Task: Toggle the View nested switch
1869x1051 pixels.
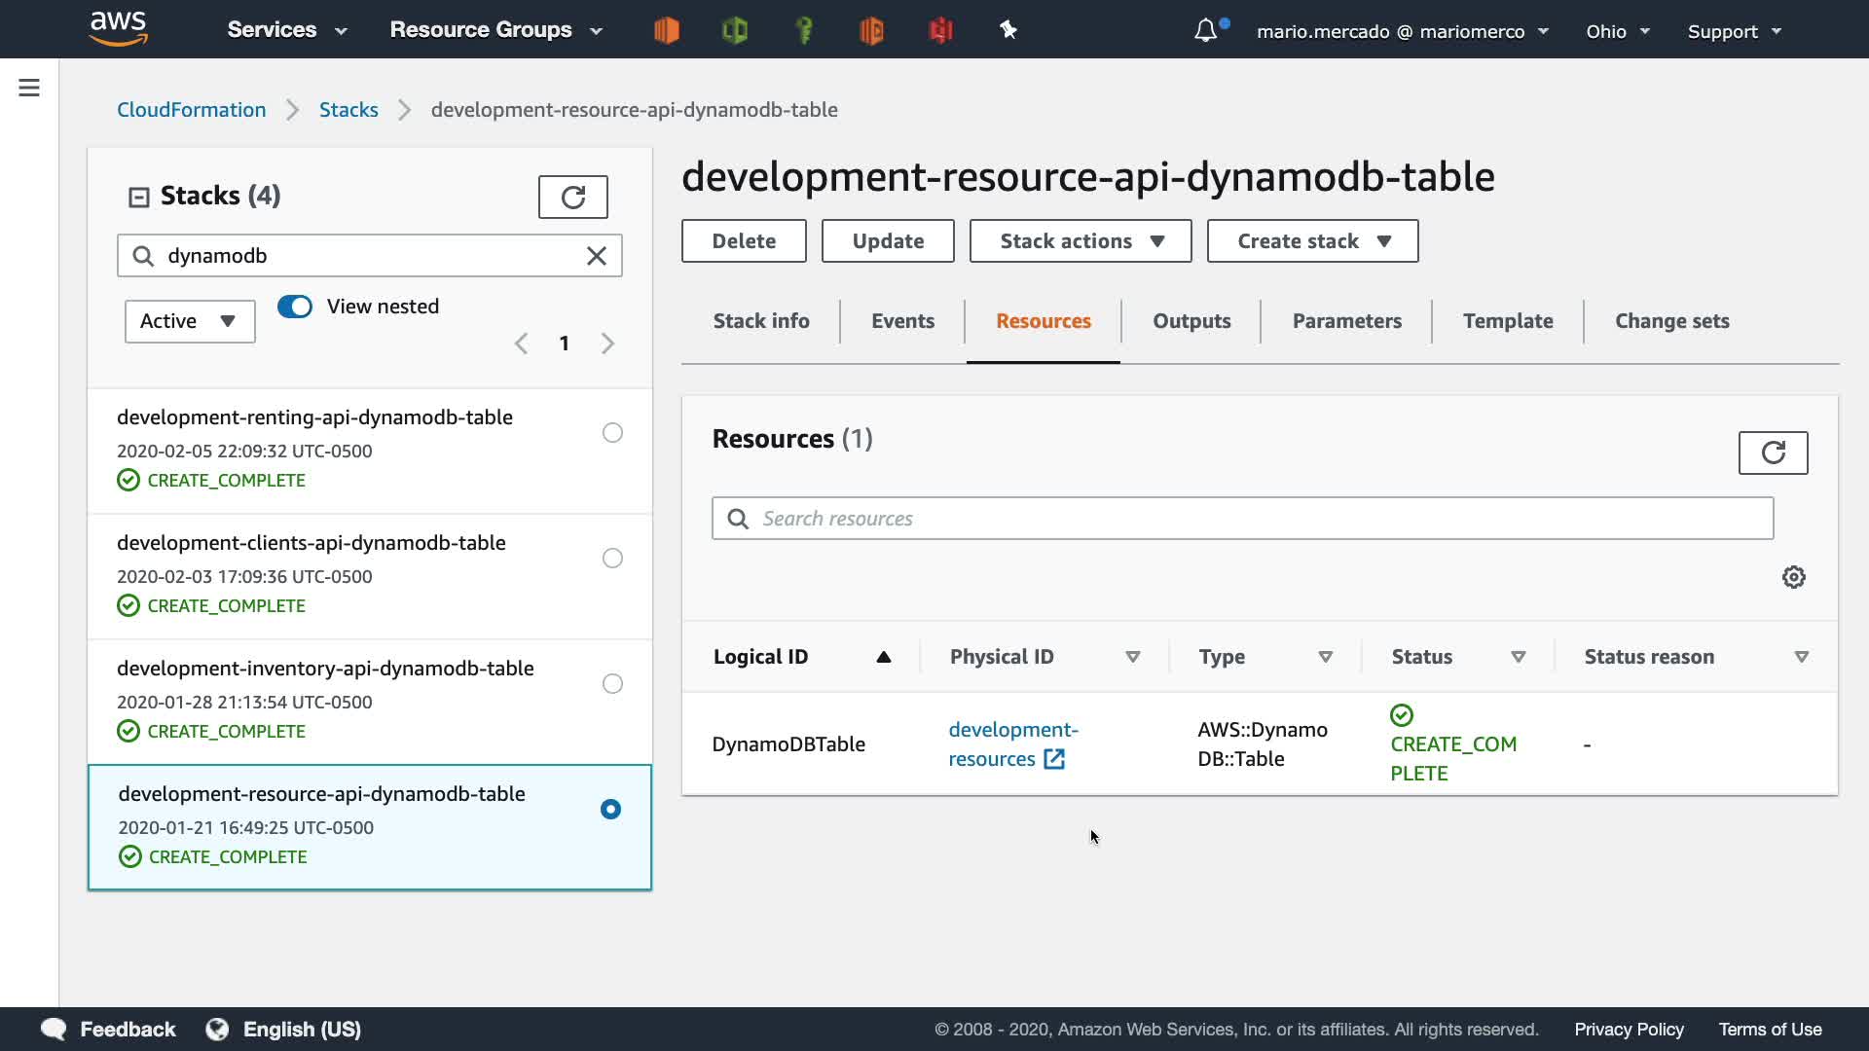Action: click(295, 308)
